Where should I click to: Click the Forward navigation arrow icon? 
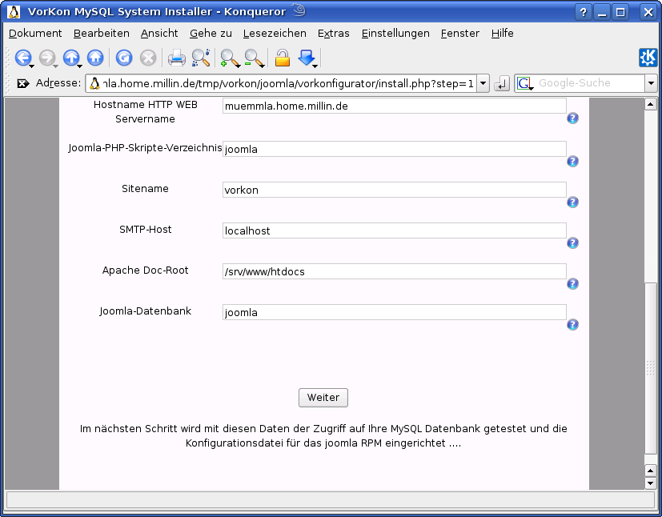pos(48,58)
